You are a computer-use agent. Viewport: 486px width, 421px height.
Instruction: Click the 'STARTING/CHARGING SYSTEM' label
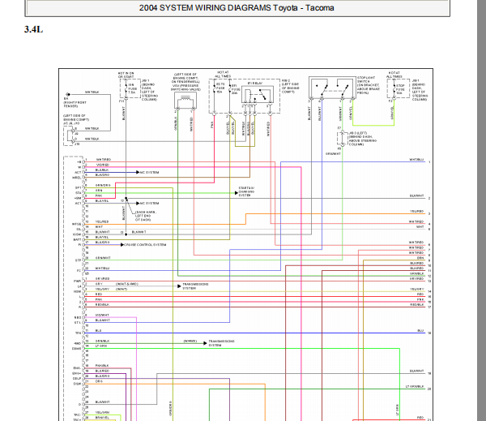click(x=246, y=192)
